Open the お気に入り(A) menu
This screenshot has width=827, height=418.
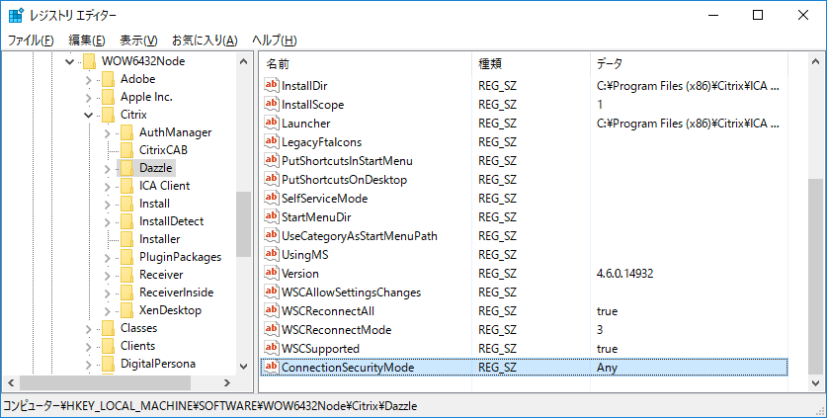(x=205, y=41)
